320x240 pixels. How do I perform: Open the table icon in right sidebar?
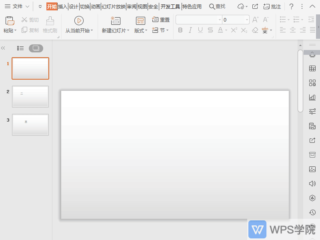coord(312,69)
